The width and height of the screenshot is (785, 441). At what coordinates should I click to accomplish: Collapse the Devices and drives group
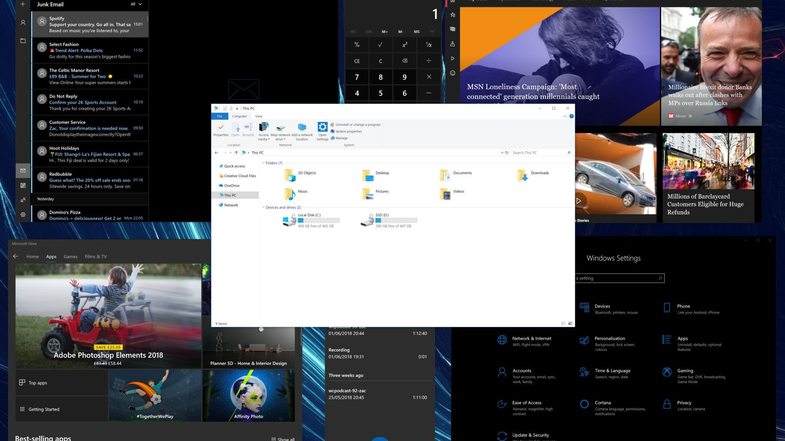[263, 207]
